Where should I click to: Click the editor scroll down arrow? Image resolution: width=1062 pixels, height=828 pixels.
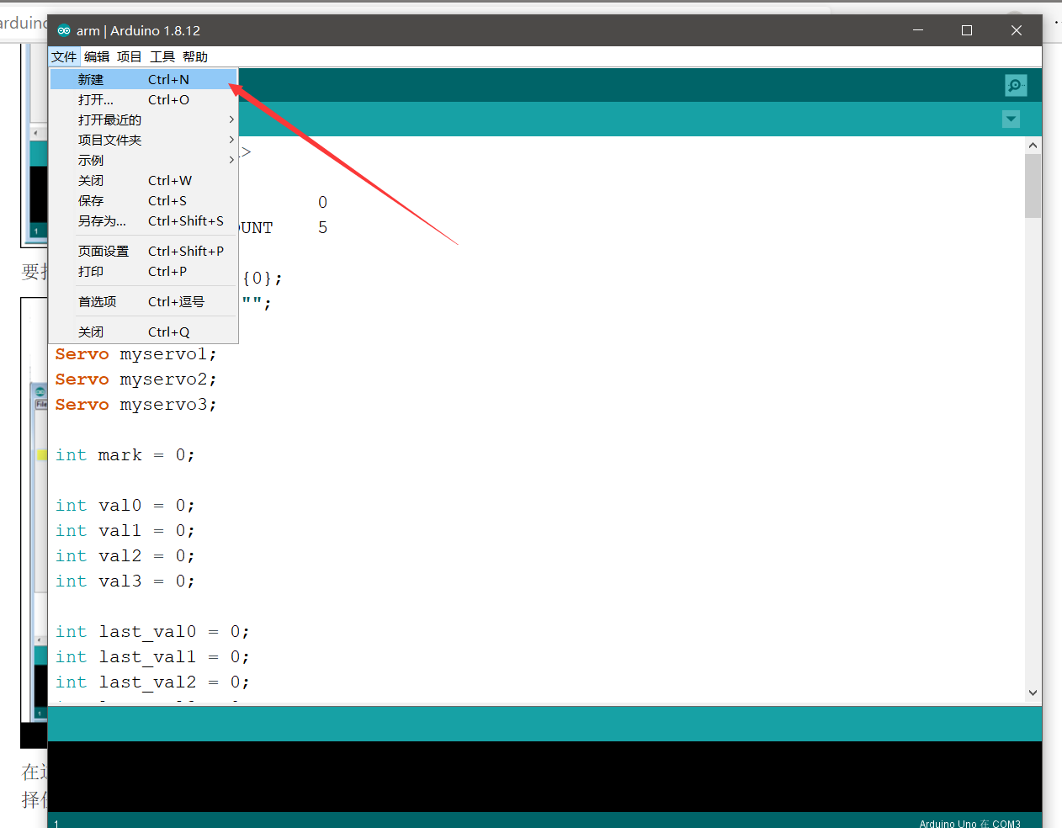point(1033,693)
